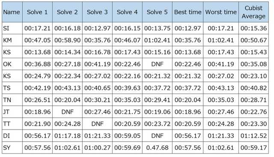Screen dimensions: 274x157
Task: Click the Worst time header cell
Action: coord(221,12)
